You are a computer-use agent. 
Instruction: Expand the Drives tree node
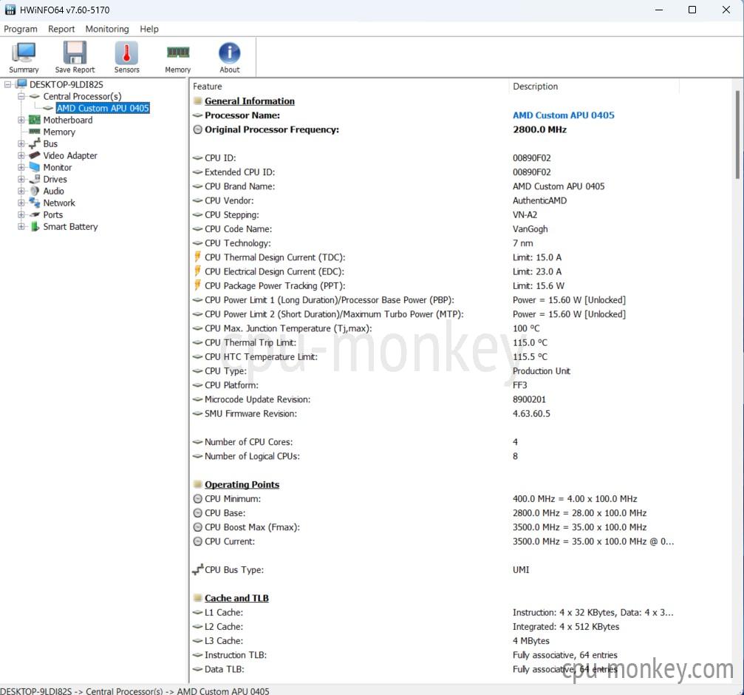(21, 179)
